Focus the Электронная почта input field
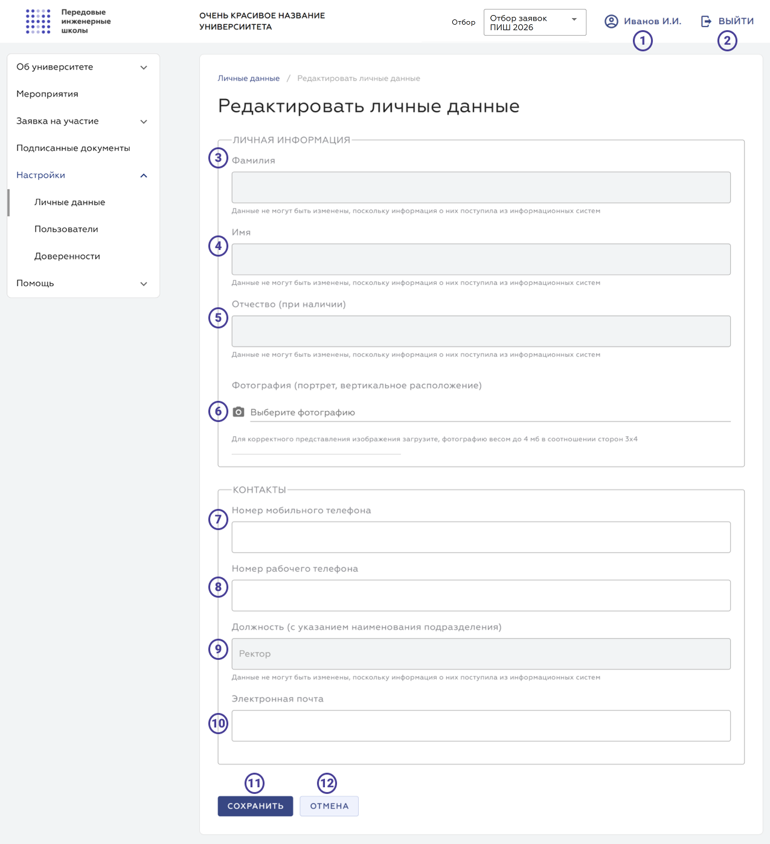770x844 pixels. 481,726
